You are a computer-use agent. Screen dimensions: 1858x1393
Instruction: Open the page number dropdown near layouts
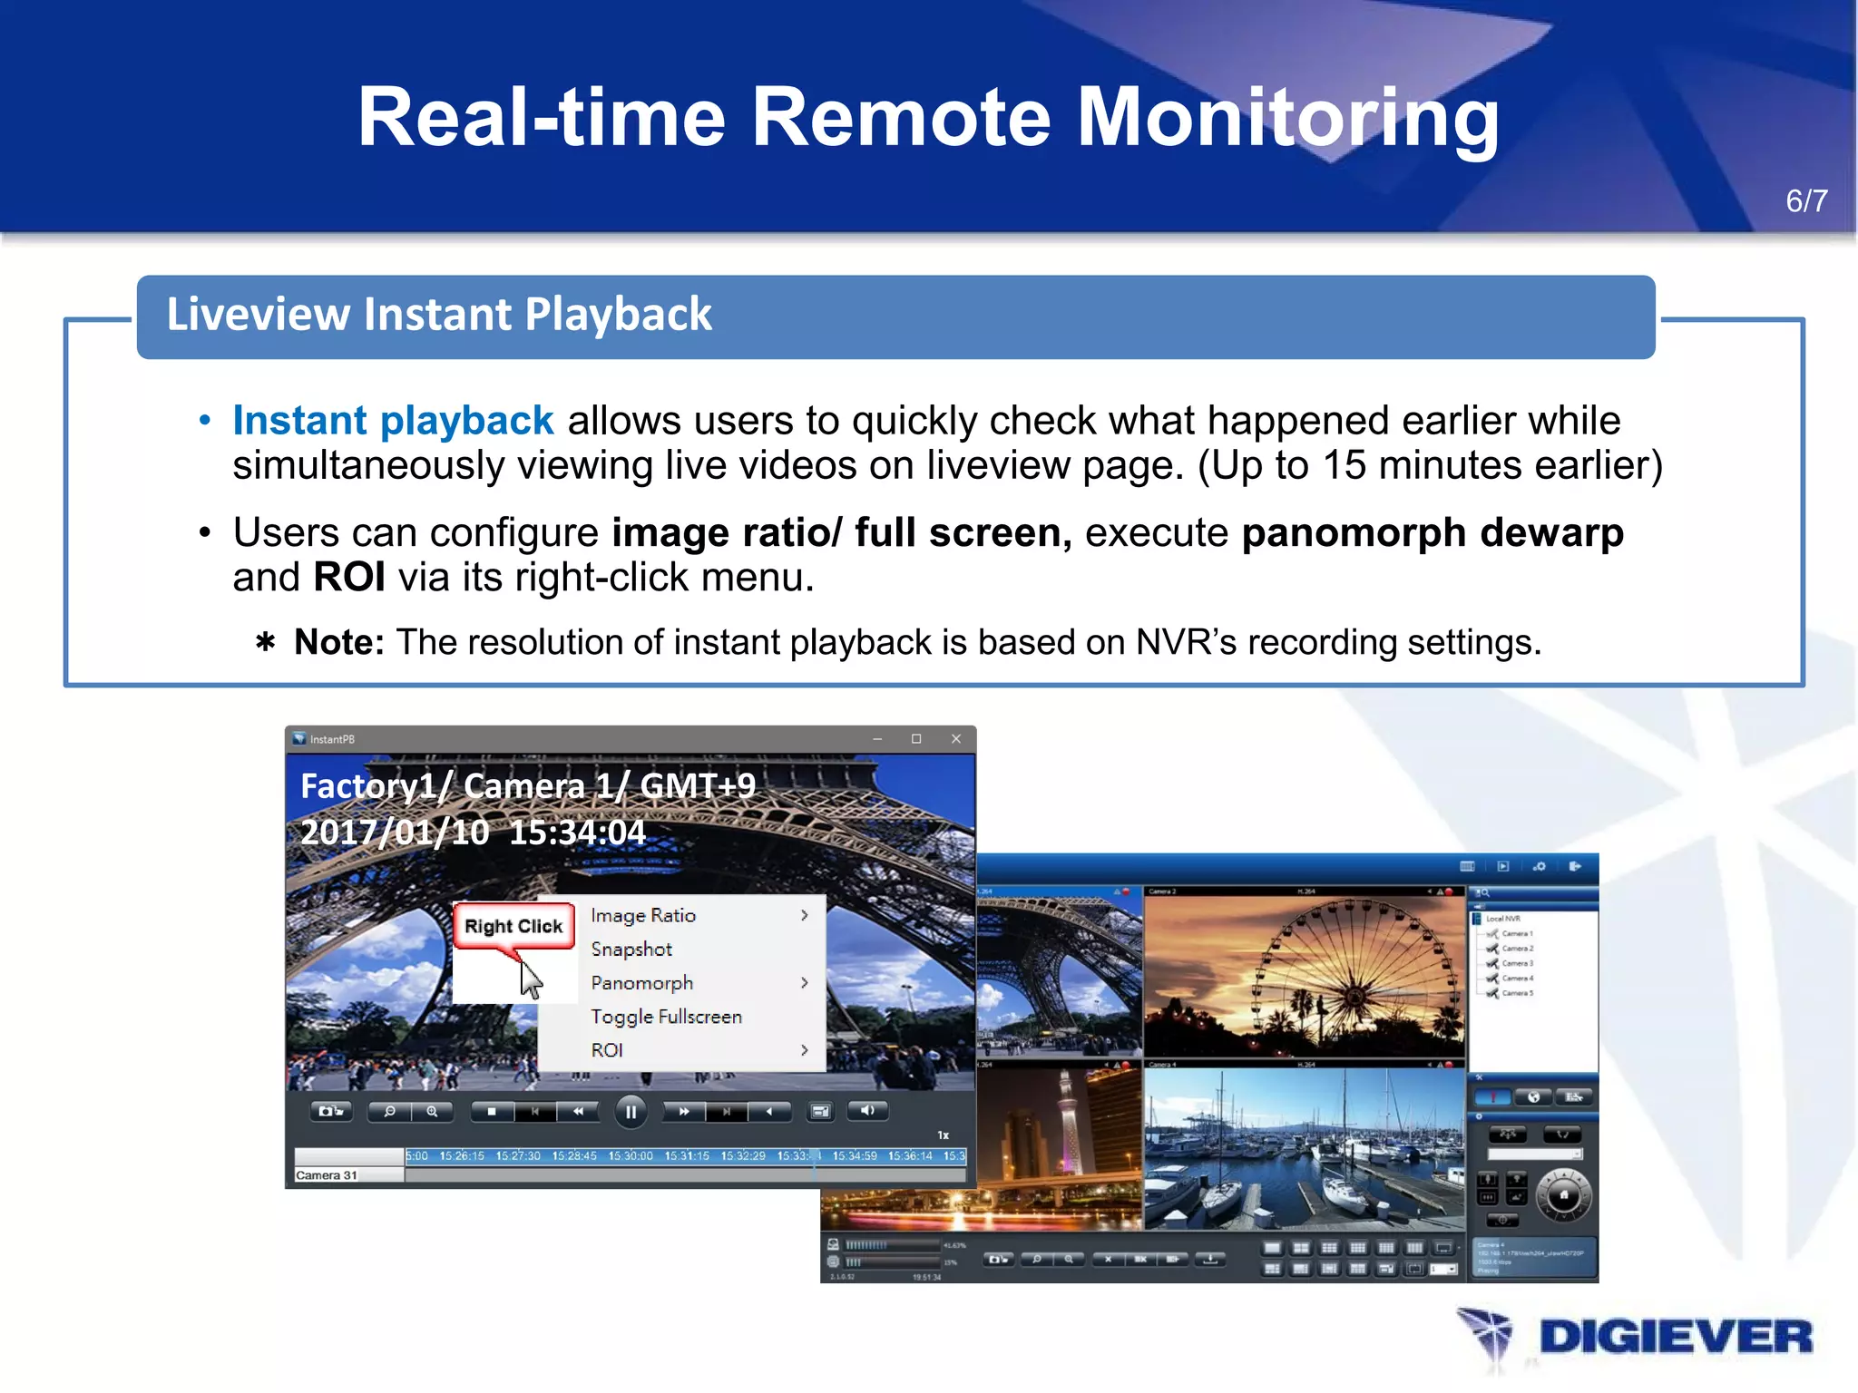click(x=1443, y=1269)
